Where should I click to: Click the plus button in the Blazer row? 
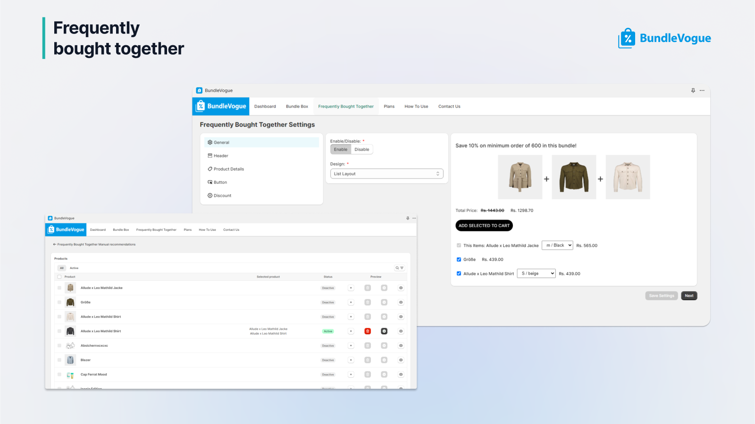click(351, 360)
